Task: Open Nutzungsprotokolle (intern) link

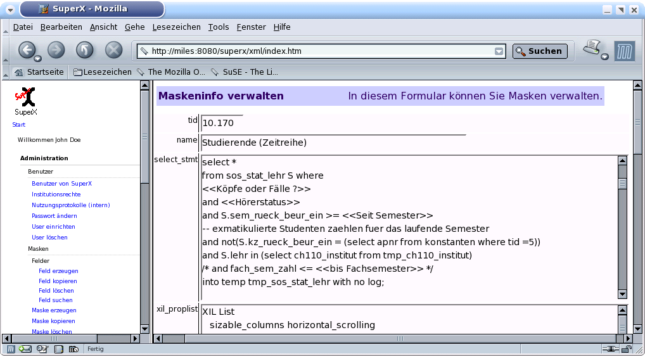Action: point(71,205)
